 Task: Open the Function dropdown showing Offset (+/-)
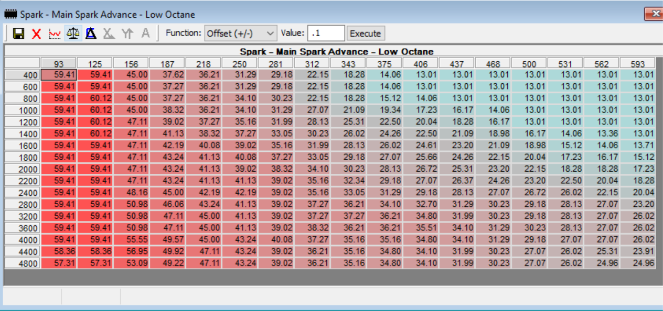[241, 34]
